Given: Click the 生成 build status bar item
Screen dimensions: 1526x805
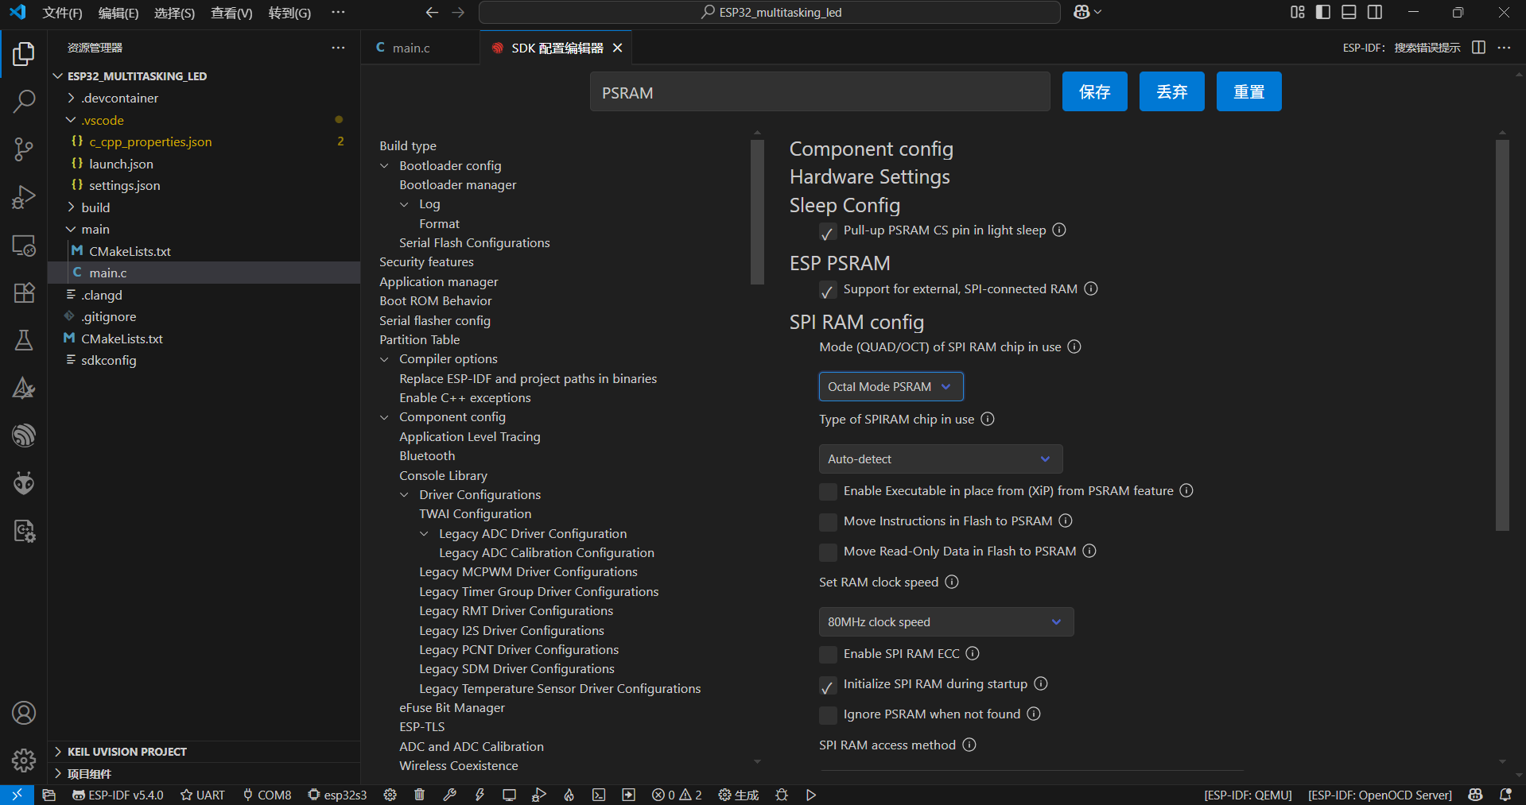Looking at the screenshot, I should tap(739, 795).
